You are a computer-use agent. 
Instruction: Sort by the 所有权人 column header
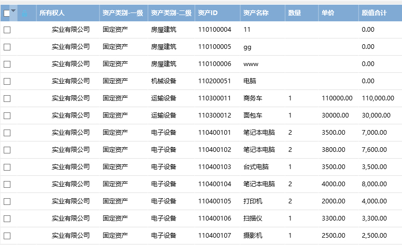[52, 12]
